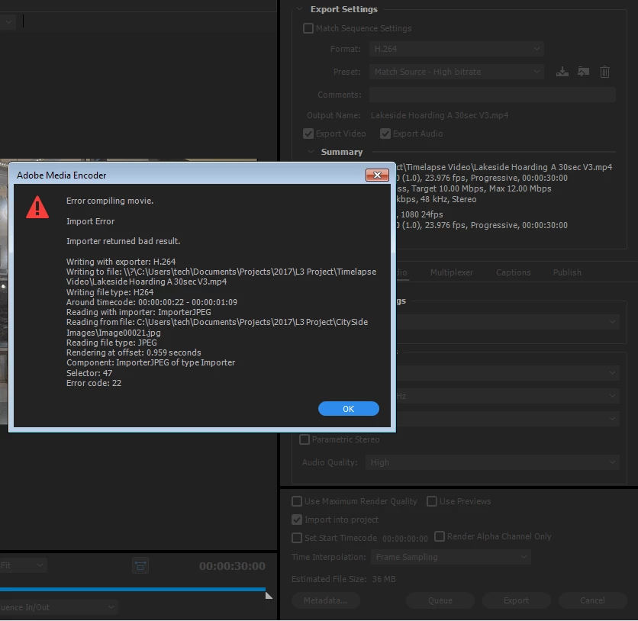Open output name Lakeside Hoarding A 30sec V3.mp4
The width and height of the screenshot is (638, 621).
440,115
